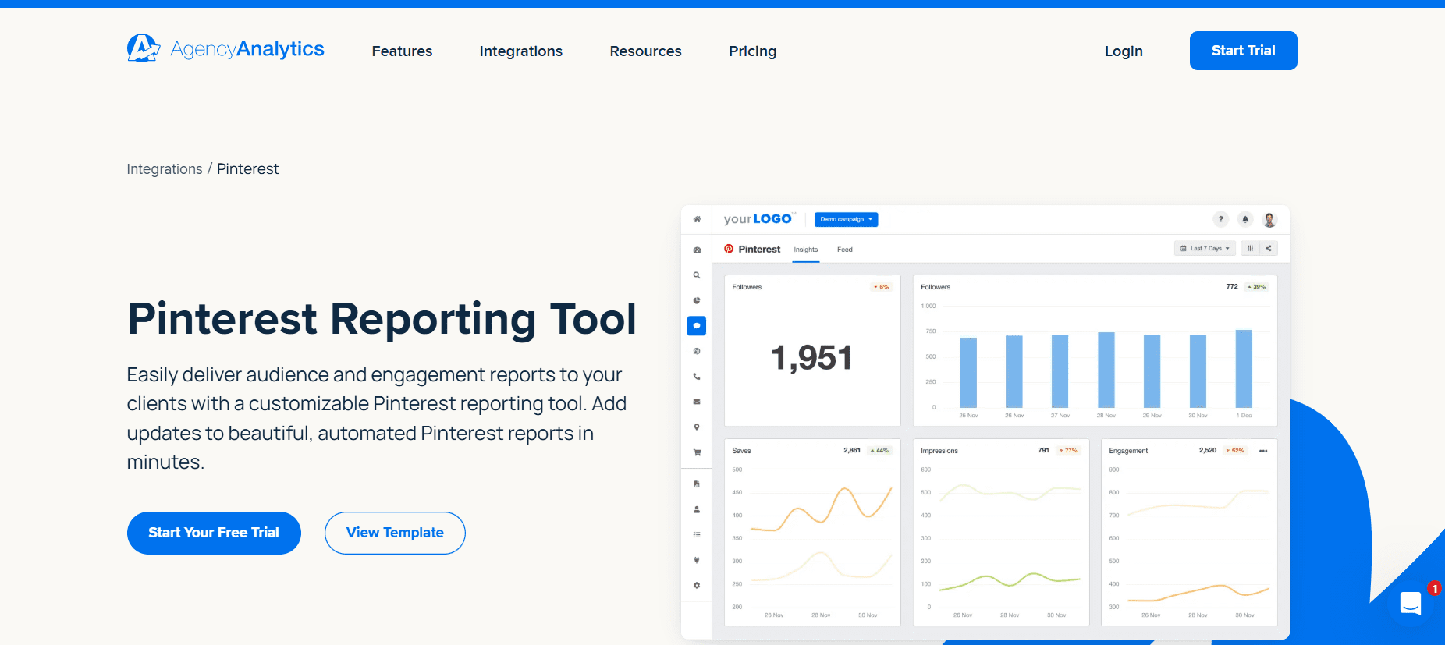
Task: Click the 2,520 engagement value
Action: (1208, 450)
